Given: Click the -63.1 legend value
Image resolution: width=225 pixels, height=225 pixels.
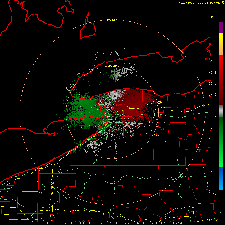Looking at the screenshot, I should 212,150.
